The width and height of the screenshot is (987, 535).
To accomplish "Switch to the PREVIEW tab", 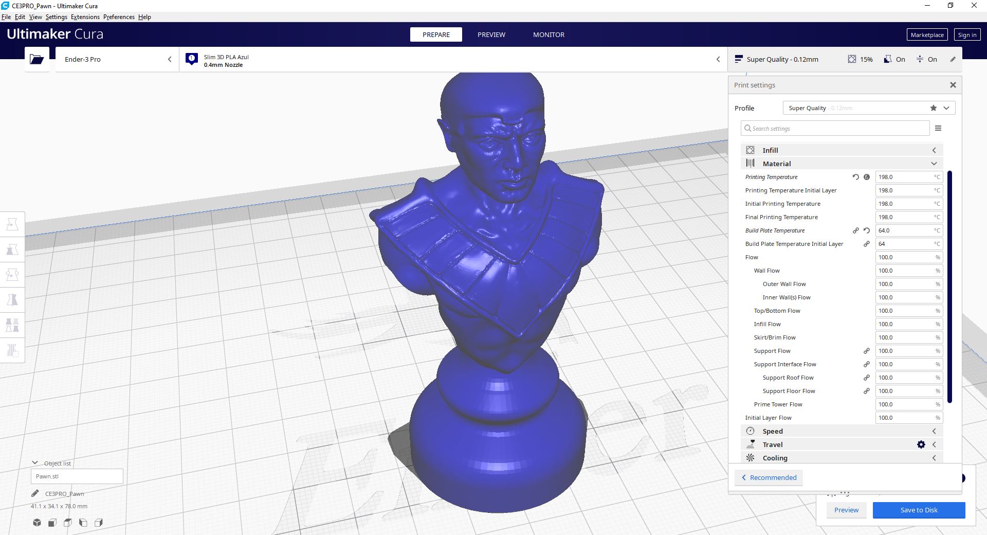I will coord(491,34).
